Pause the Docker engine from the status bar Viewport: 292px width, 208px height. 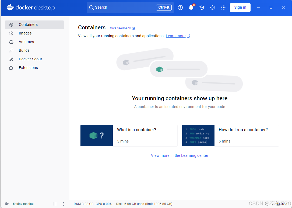tap(55, 204)
